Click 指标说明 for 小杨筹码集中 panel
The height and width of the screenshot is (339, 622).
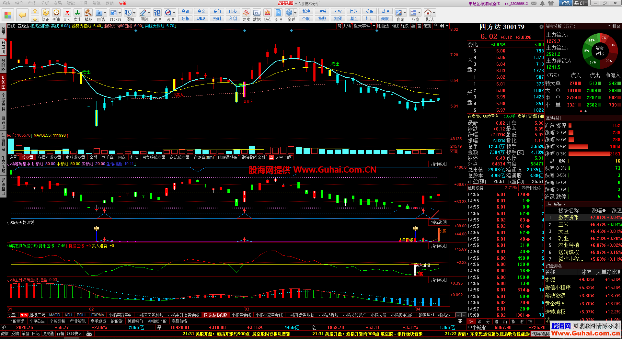[x=439, y=164]
